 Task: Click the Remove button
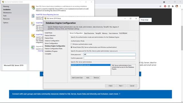96,78
